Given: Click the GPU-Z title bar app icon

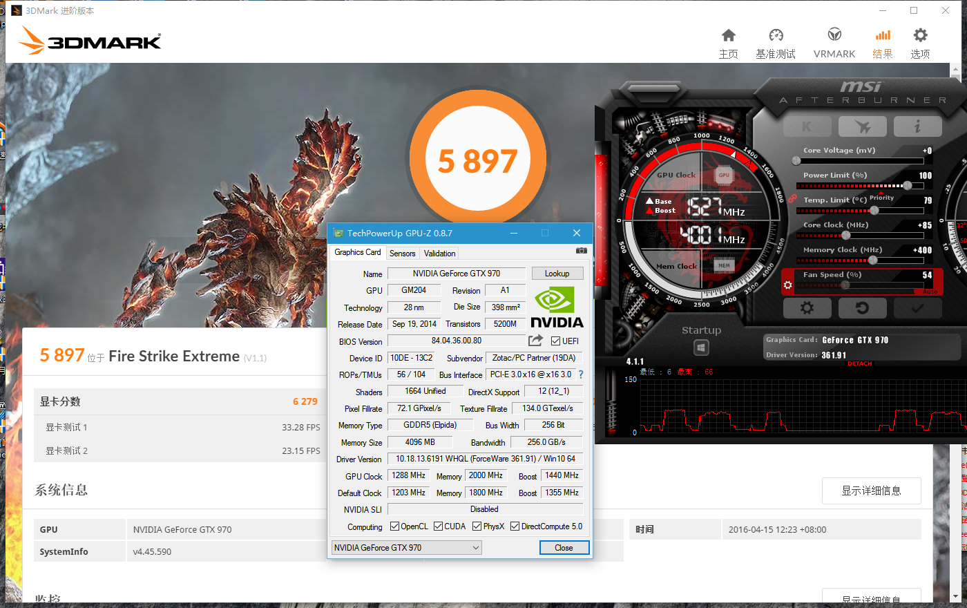Looking at the screenshot, I should pos(338,233).
